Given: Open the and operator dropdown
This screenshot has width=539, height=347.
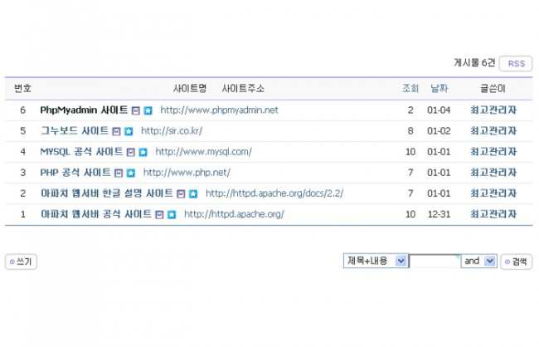Looking at the screenshot, I should click(x=478, y=261).
